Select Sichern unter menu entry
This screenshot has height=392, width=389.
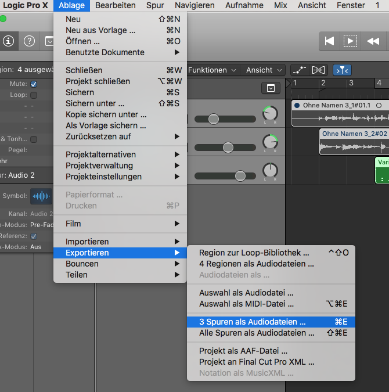pyautogui.click(x=120, y=103)
